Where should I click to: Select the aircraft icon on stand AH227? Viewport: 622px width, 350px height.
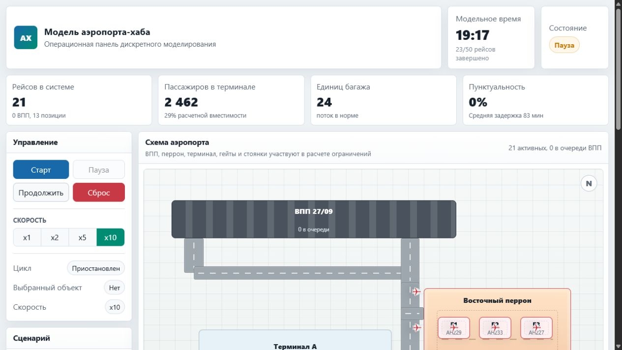[x=536, y=327]
